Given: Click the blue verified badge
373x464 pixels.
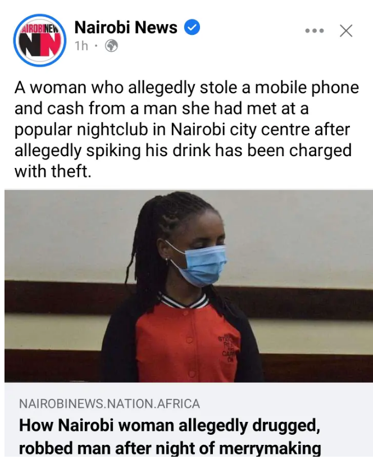Looking at the screenshot, I should click(x=192, y=27).
